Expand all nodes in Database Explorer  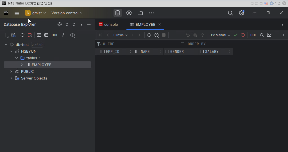click(x=67, y=24)
